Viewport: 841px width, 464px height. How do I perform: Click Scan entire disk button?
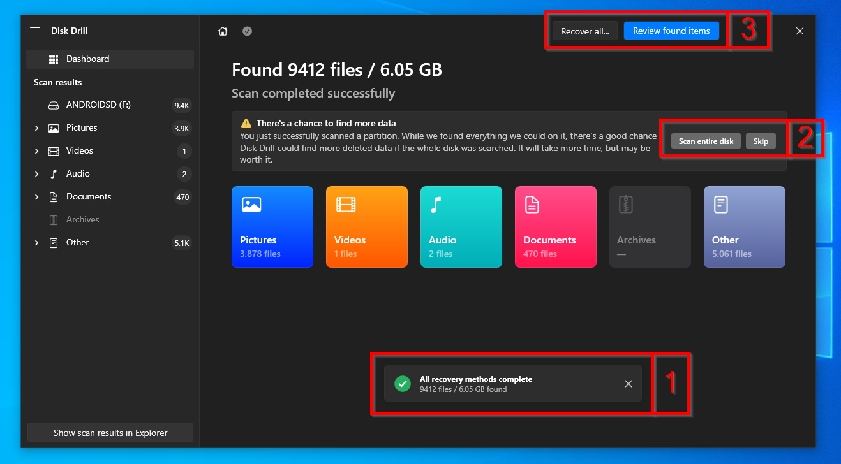(706, 141)
